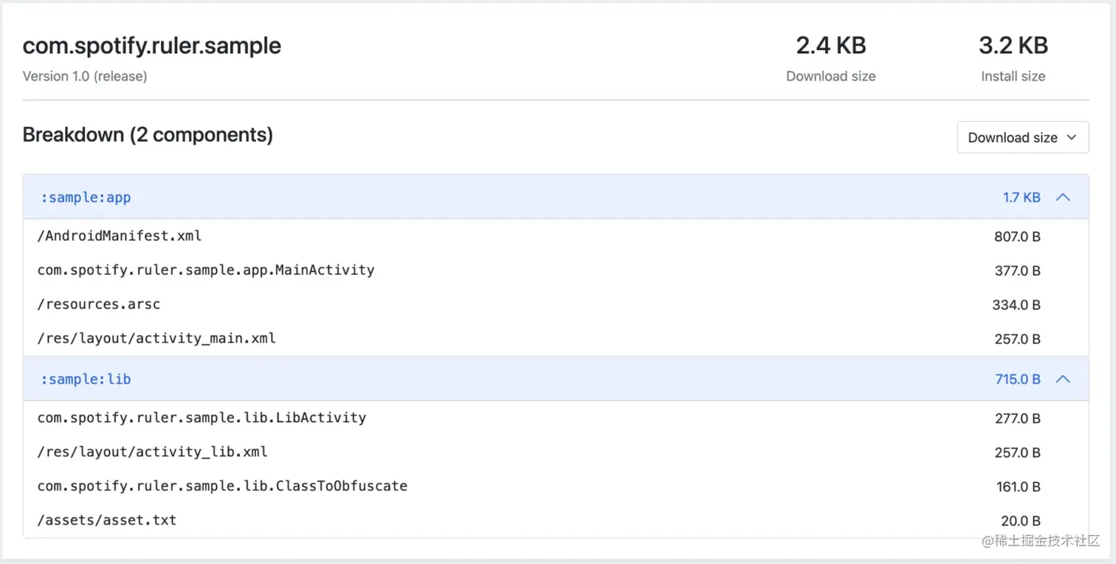Select the /AndroidManifest.xml row
The height and width of the screenshot is (564, 1116).
(x=120, y=236)
